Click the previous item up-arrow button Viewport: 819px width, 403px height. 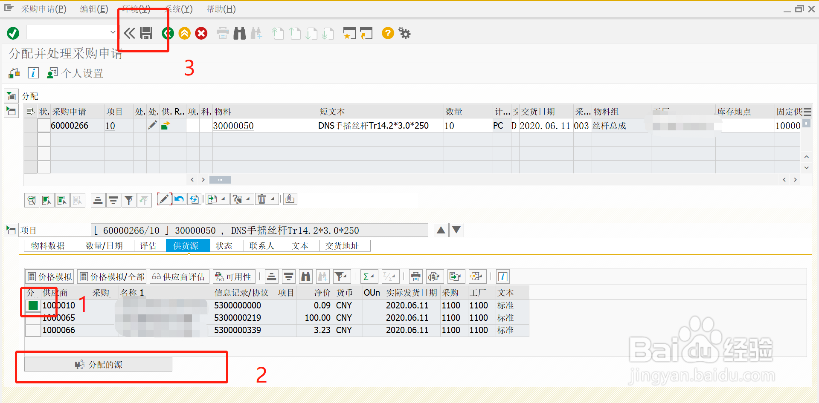pos(441,230)
